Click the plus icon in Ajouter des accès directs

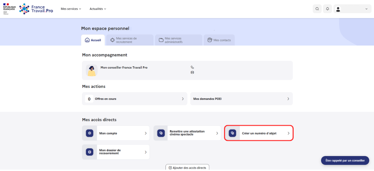170,168
